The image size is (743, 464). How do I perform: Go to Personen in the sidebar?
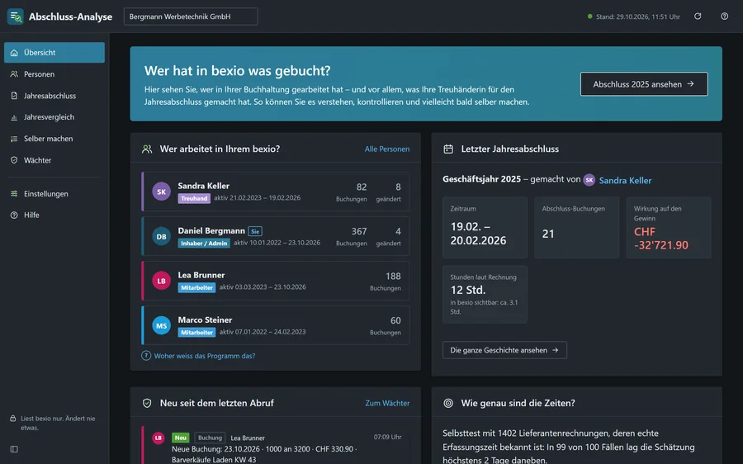(x=54, y=74)
